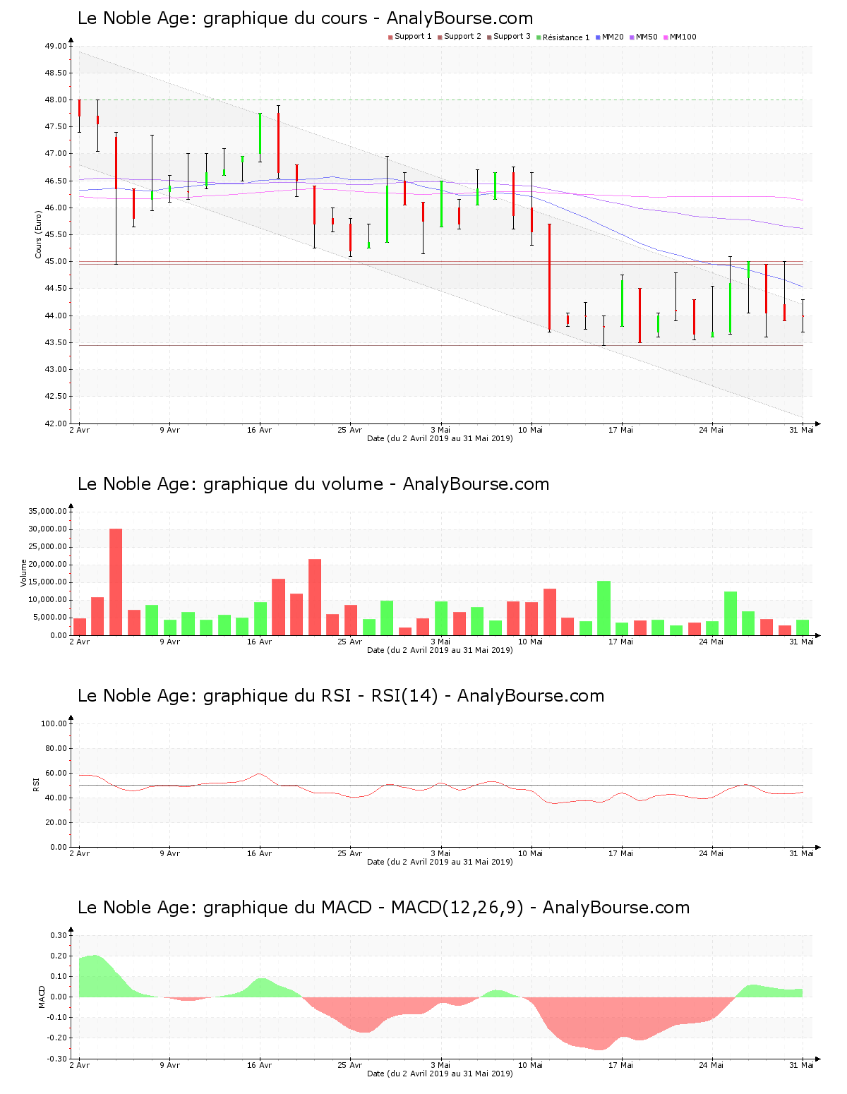The width and height of the screenshot is (847, 1094).
Task: Click the 45.00 price axis value
Action: 56,262
